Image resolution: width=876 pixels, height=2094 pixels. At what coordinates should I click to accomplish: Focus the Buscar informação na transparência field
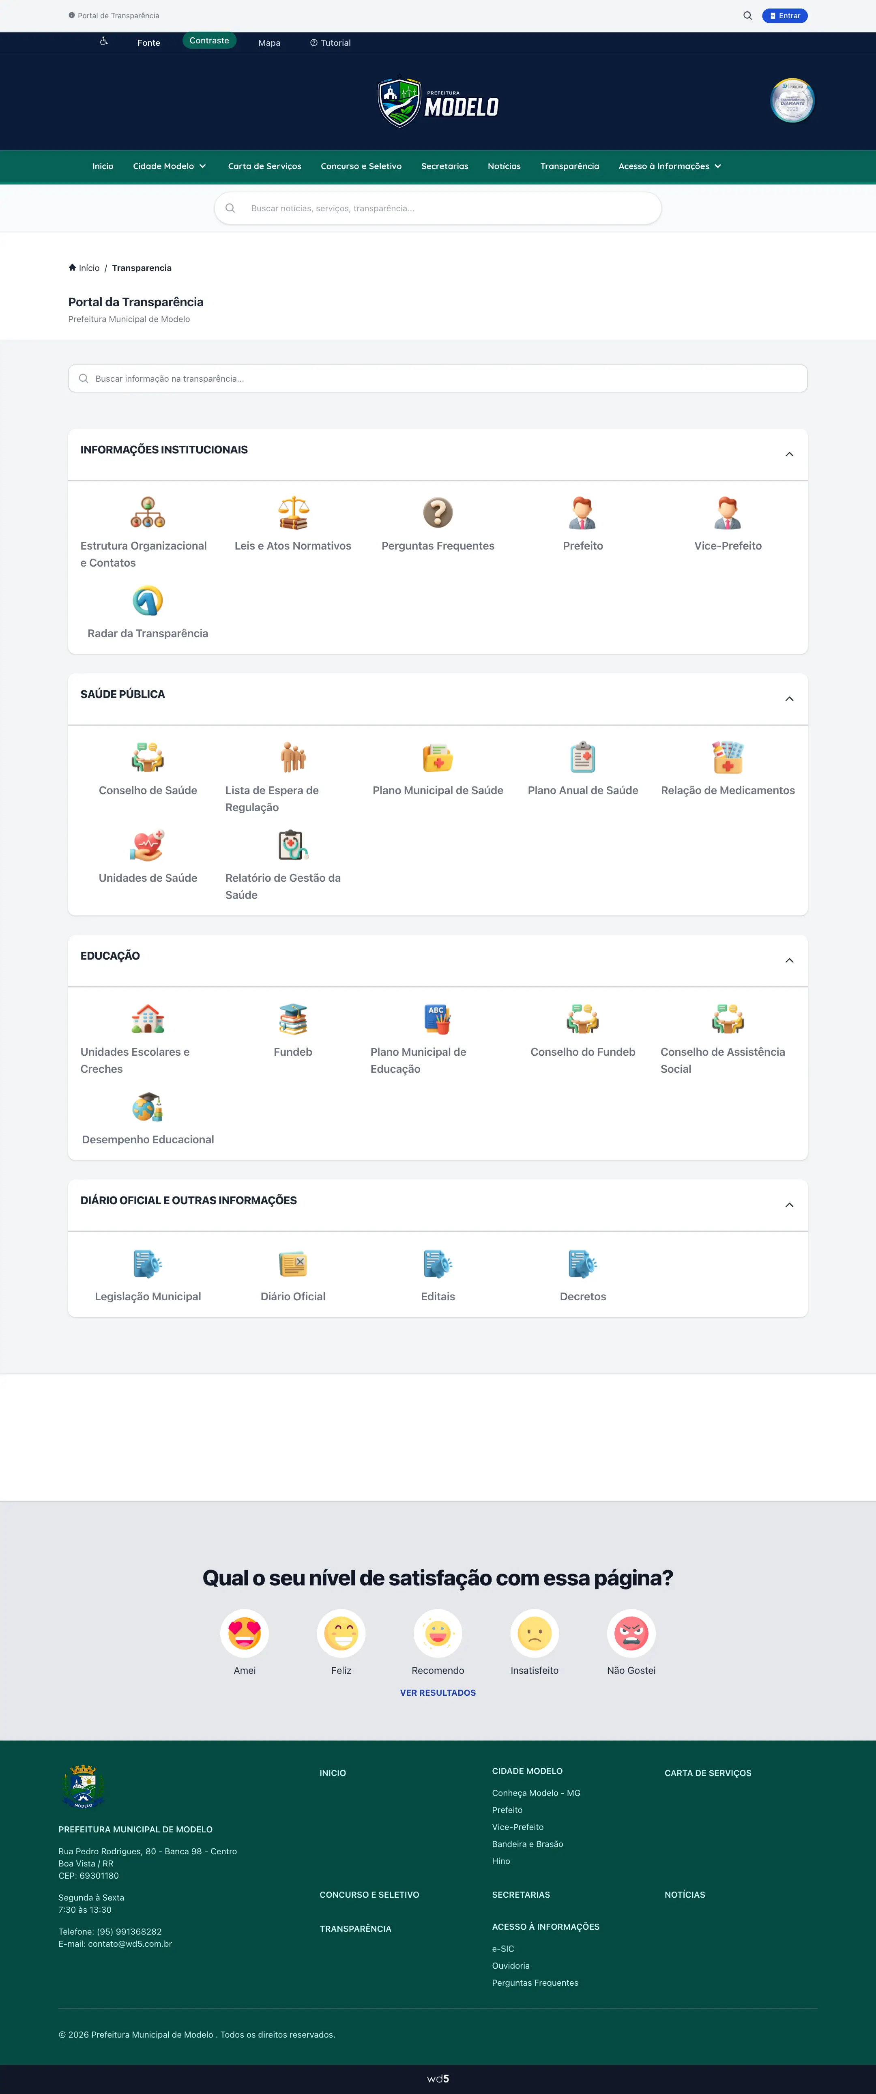point(438,378)
